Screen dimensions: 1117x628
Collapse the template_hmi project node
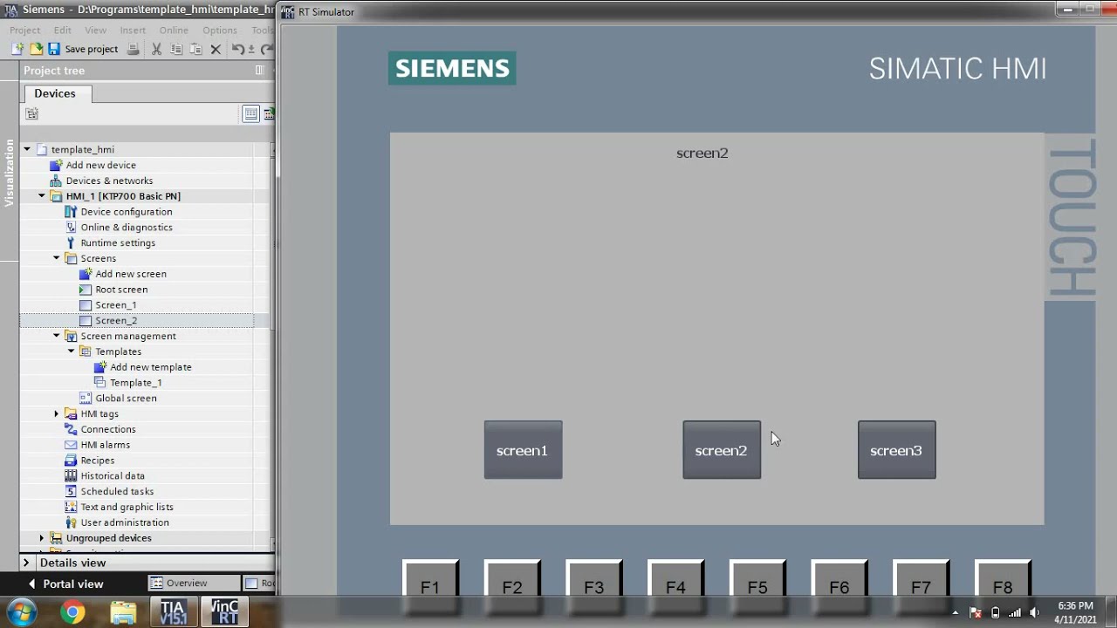click(27, 149)
